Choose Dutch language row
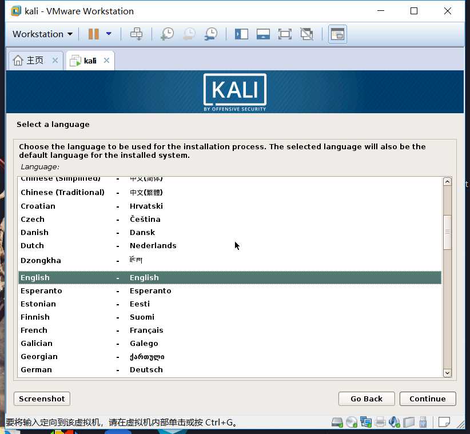 point(230,246)
